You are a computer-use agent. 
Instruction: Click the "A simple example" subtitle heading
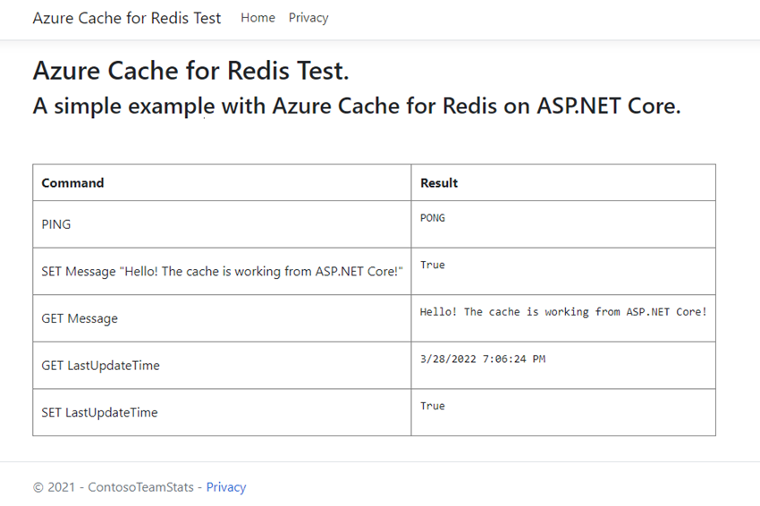[x=357, y=105]
